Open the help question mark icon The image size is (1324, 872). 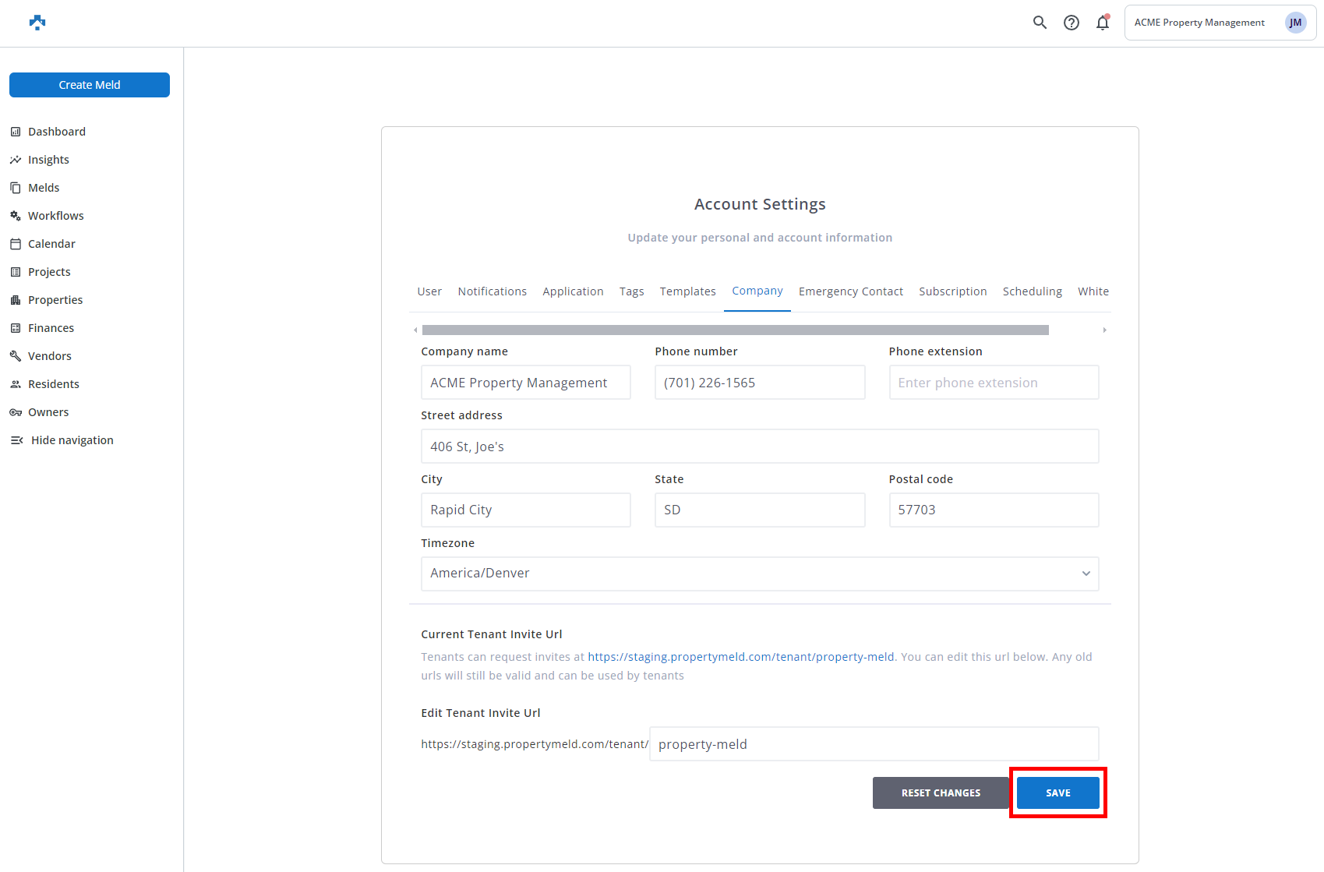(x=1072, y=23)
